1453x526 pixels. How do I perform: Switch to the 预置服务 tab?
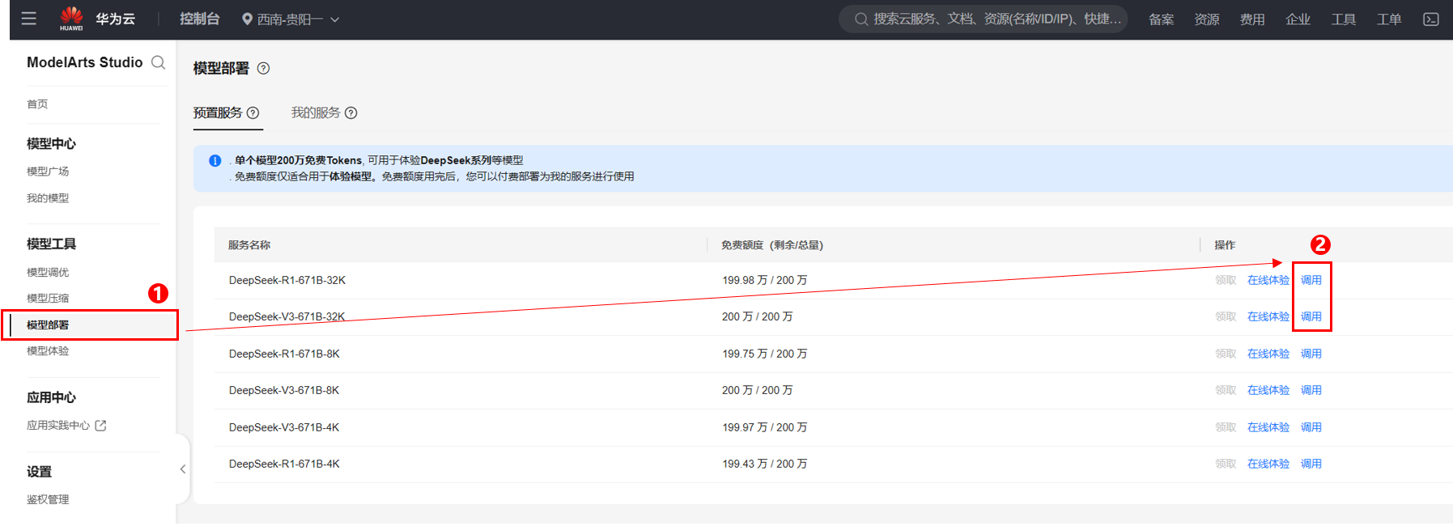tap(218, 112)
